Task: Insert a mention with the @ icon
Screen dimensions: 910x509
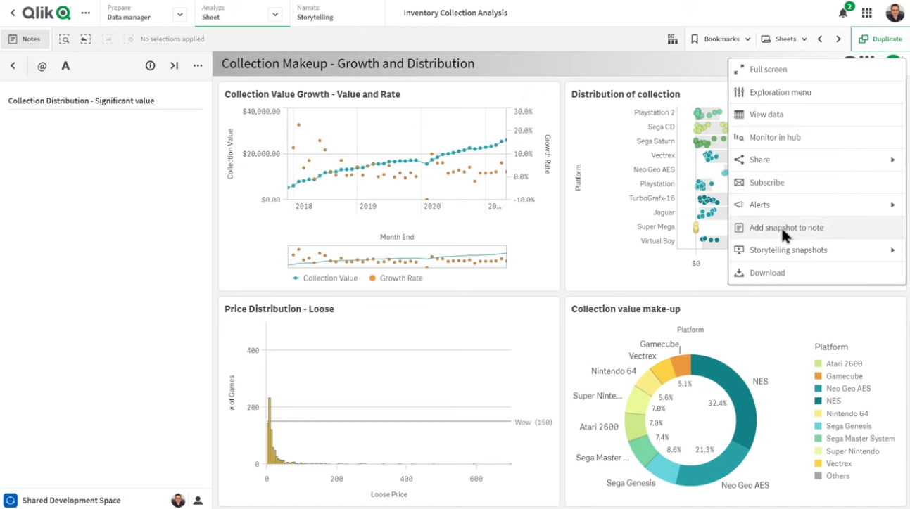Action: (42, 66)
